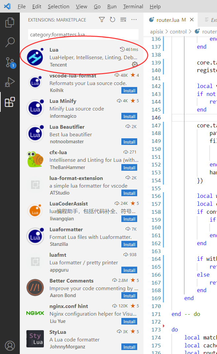The height and width of the screenshot is (354, 217).
Task: Close the router.lua tab
Action: click(192, 20)
